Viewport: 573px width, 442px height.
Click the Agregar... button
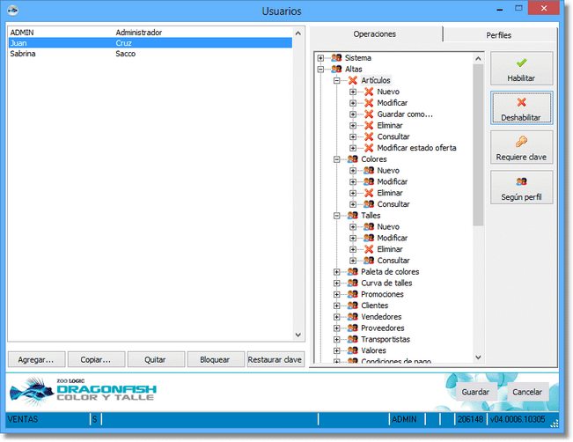click(x=36, y=359)
